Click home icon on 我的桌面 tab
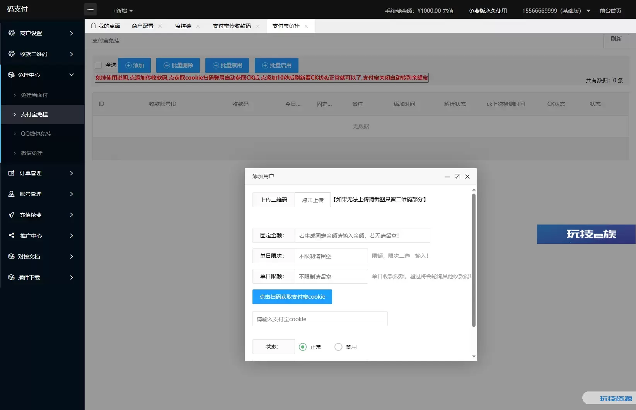Image resolution: width=636 pixels, height=410 pixels. coord(94,26)
